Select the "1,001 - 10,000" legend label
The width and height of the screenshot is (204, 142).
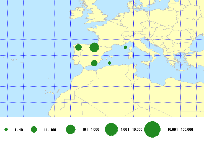click(131, 130)
